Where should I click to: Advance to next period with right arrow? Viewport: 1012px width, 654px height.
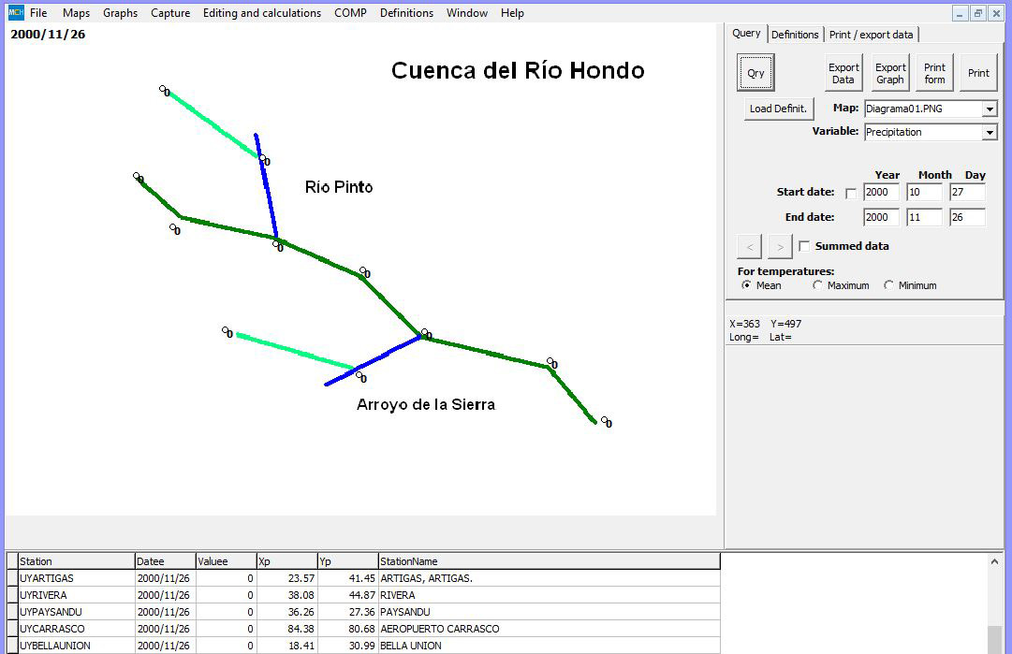[780, 247]
